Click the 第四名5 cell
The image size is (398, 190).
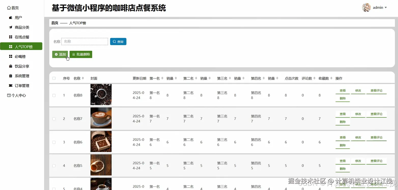(x=256, y=166)
